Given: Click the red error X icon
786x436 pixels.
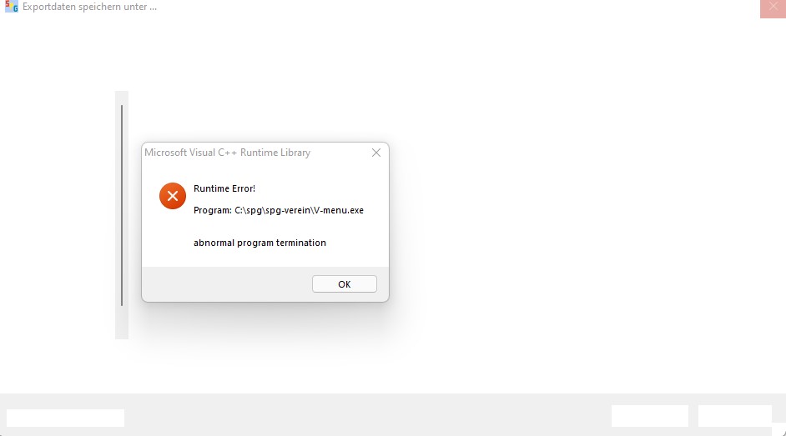Looking at the screenshot, I should (x=173, y=196).
